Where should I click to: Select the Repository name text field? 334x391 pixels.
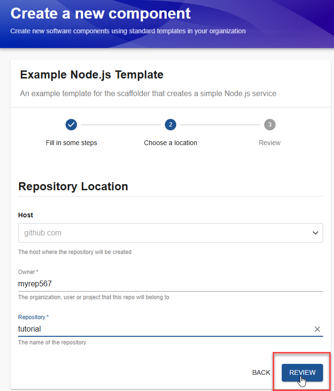143,329
